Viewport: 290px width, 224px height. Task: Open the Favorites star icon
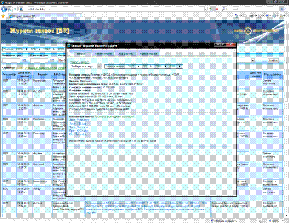point(3,16)
